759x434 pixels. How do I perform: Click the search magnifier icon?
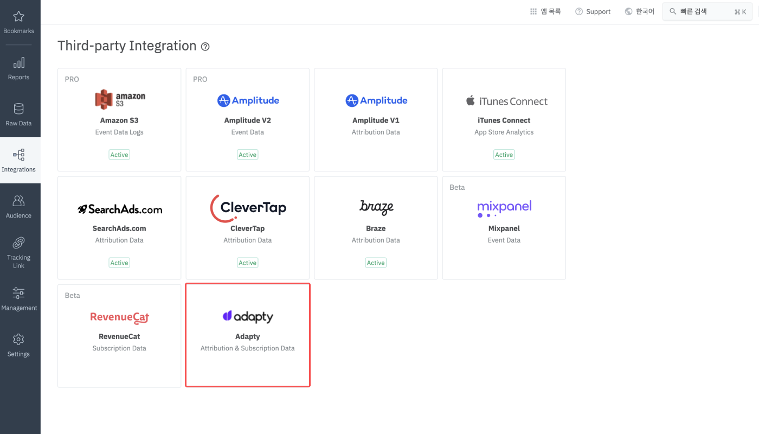point(673,11)
